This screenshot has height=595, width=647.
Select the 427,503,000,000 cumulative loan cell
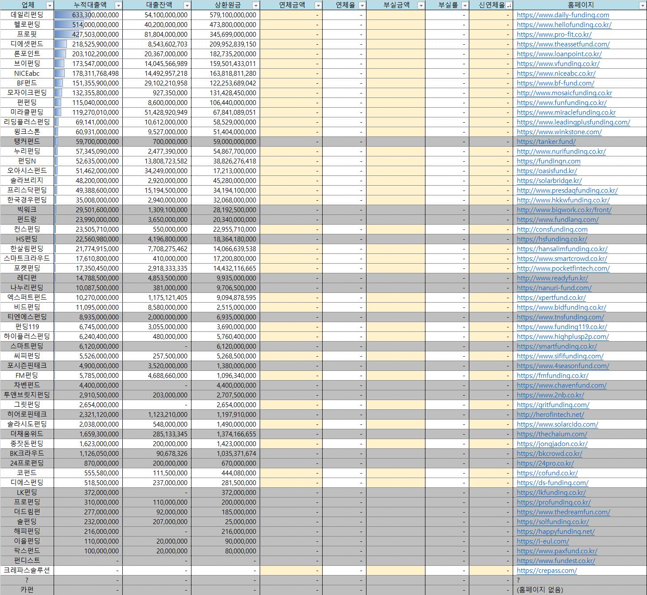click(x=88, y=35)
